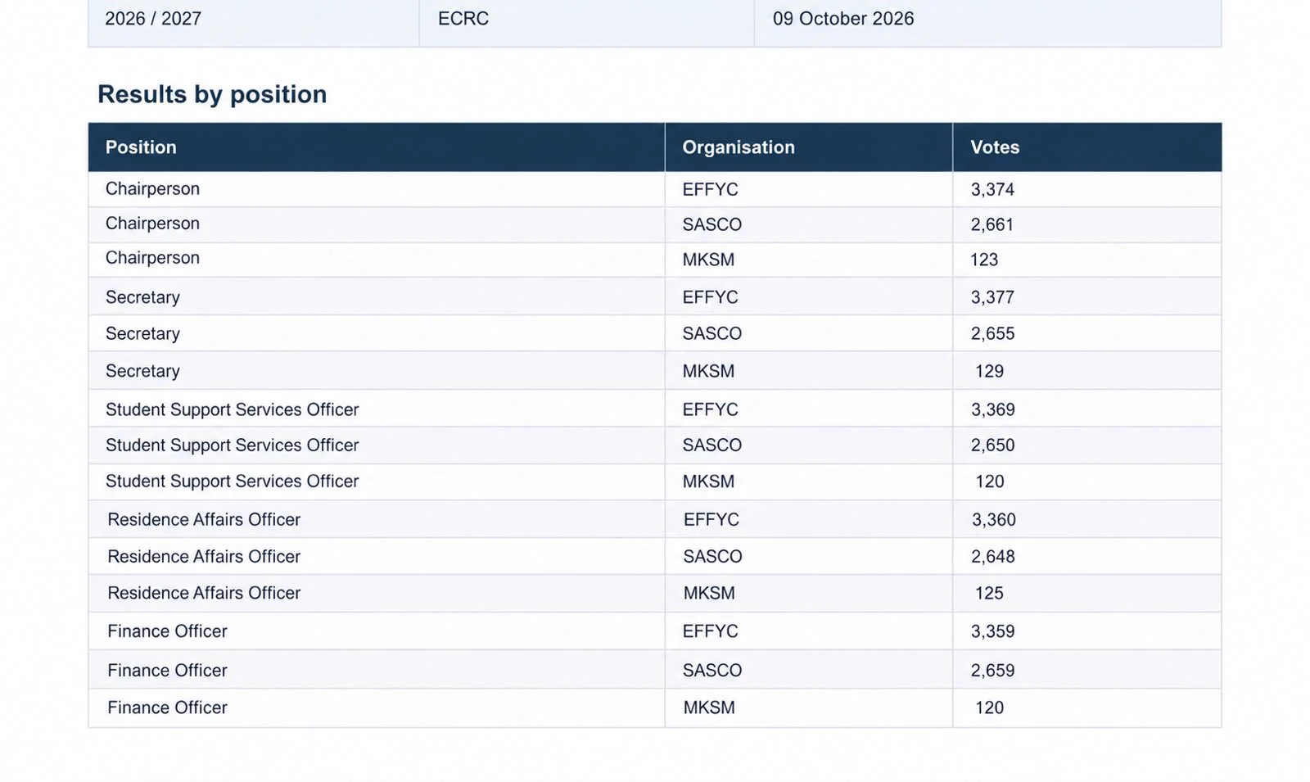
Task: Select the Residence Affairs Officer vote count 2,648
Action: point(993,557)
